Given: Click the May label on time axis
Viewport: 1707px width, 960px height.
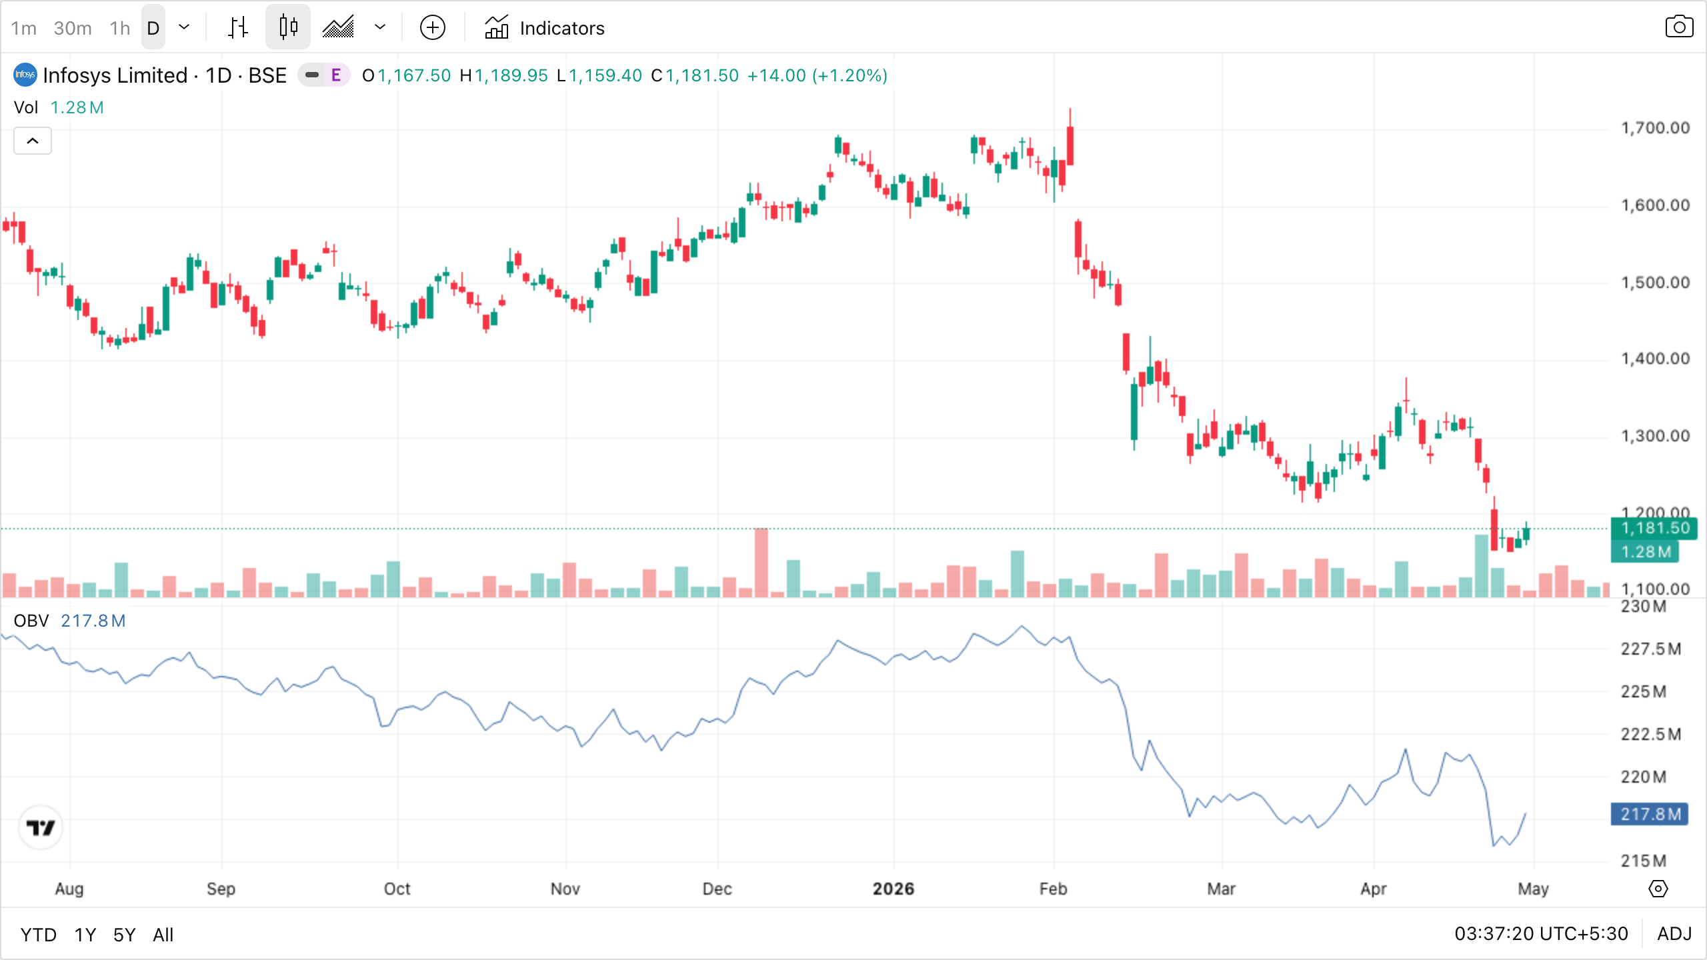Looking at the screenshot, I should [1533, 889].
